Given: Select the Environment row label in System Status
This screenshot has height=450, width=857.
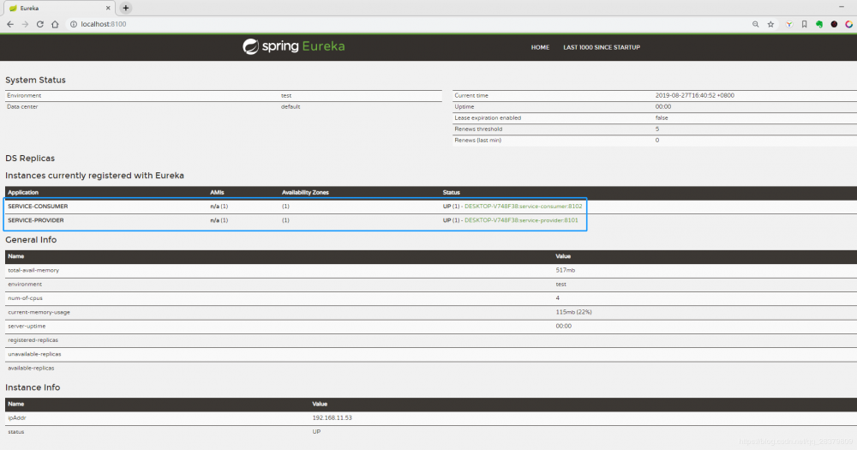Looking at the screenshot, I should pos(23,95).
